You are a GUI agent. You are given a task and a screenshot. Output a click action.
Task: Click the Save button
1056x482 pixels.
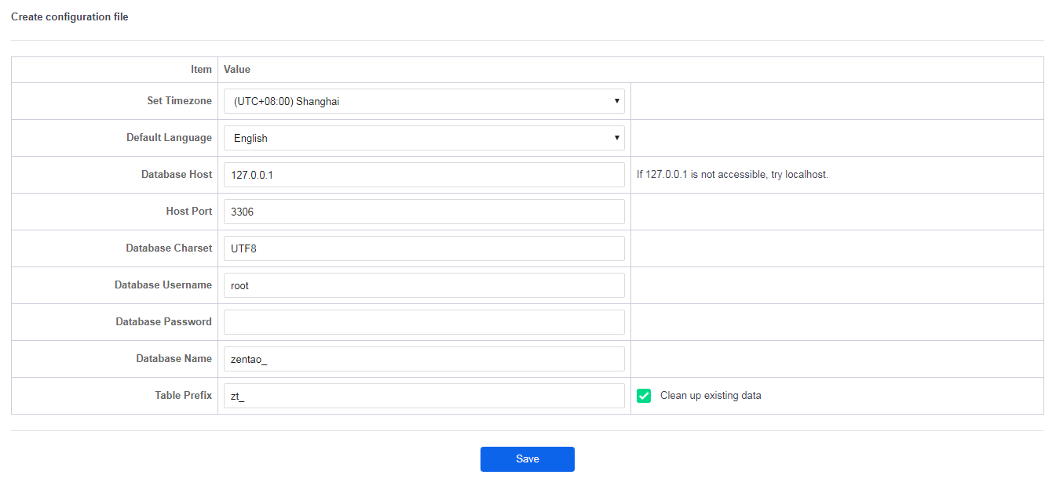pos(527,459)
